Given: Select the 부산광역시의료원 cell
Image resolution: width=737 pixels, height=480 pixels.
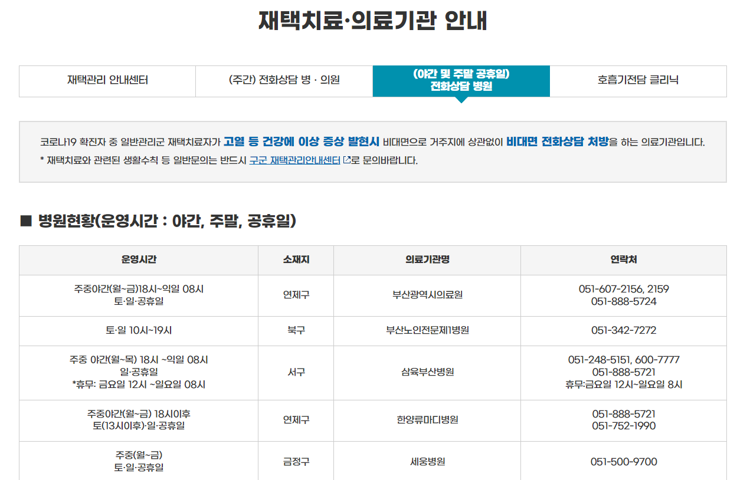Looking at the screenshot, I should click(x=427, y=295).
